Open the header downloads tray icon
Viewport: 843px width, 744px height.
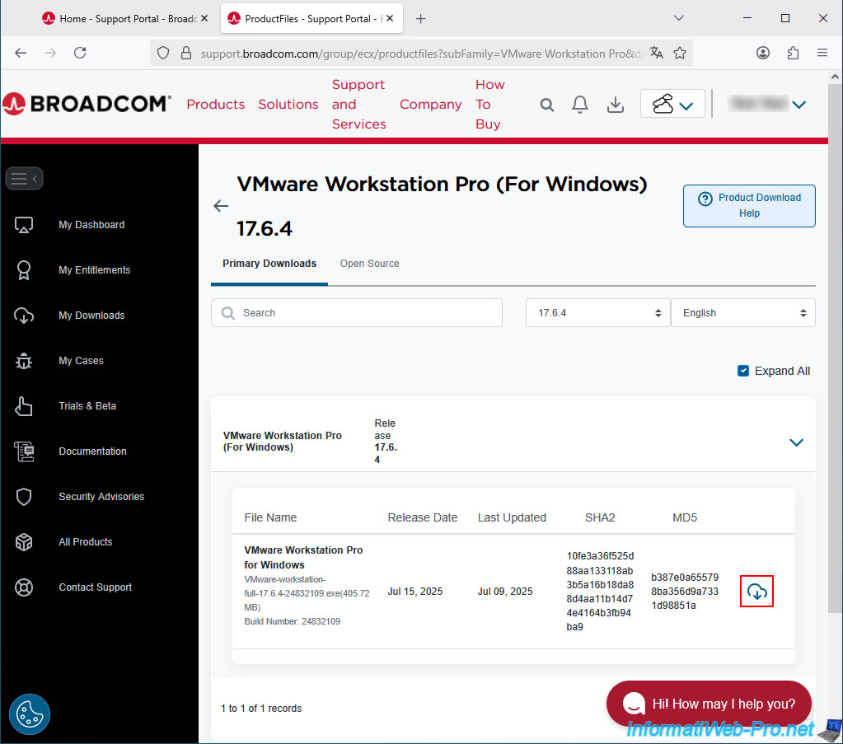point(615,105)
